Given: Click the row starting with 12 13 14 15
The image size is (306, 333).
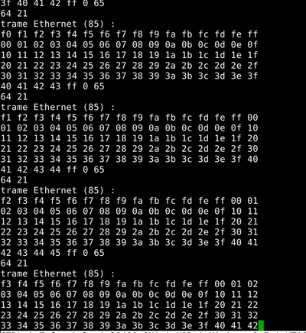Looking at the screenshot, I should coord(129,221).
